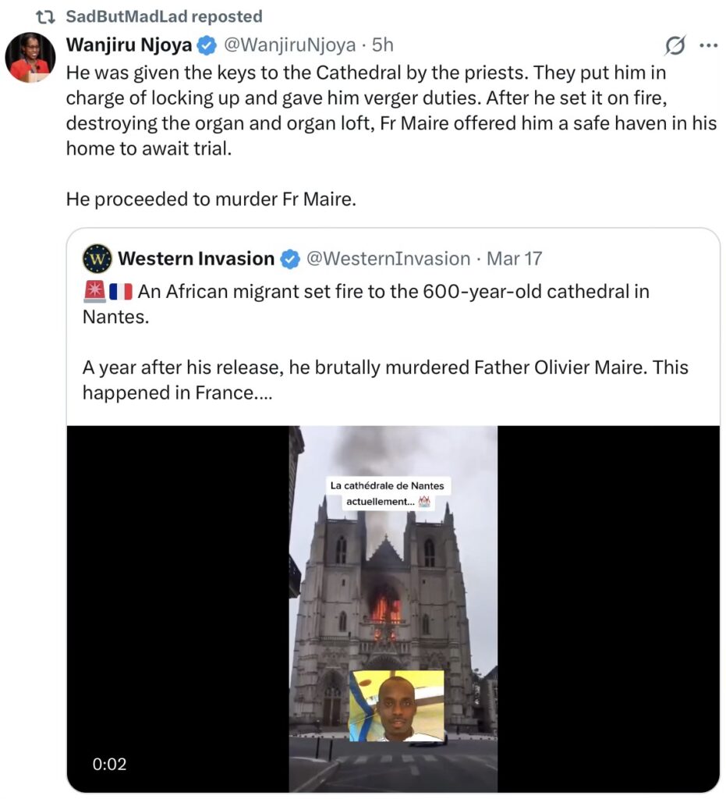Click the Western Invasion avatar logo
Screen dimensions: 726x799
coord(97,258)
